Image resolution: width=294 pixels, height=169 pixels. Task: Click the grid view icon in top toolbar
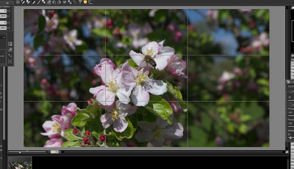[x=18, y=2]
